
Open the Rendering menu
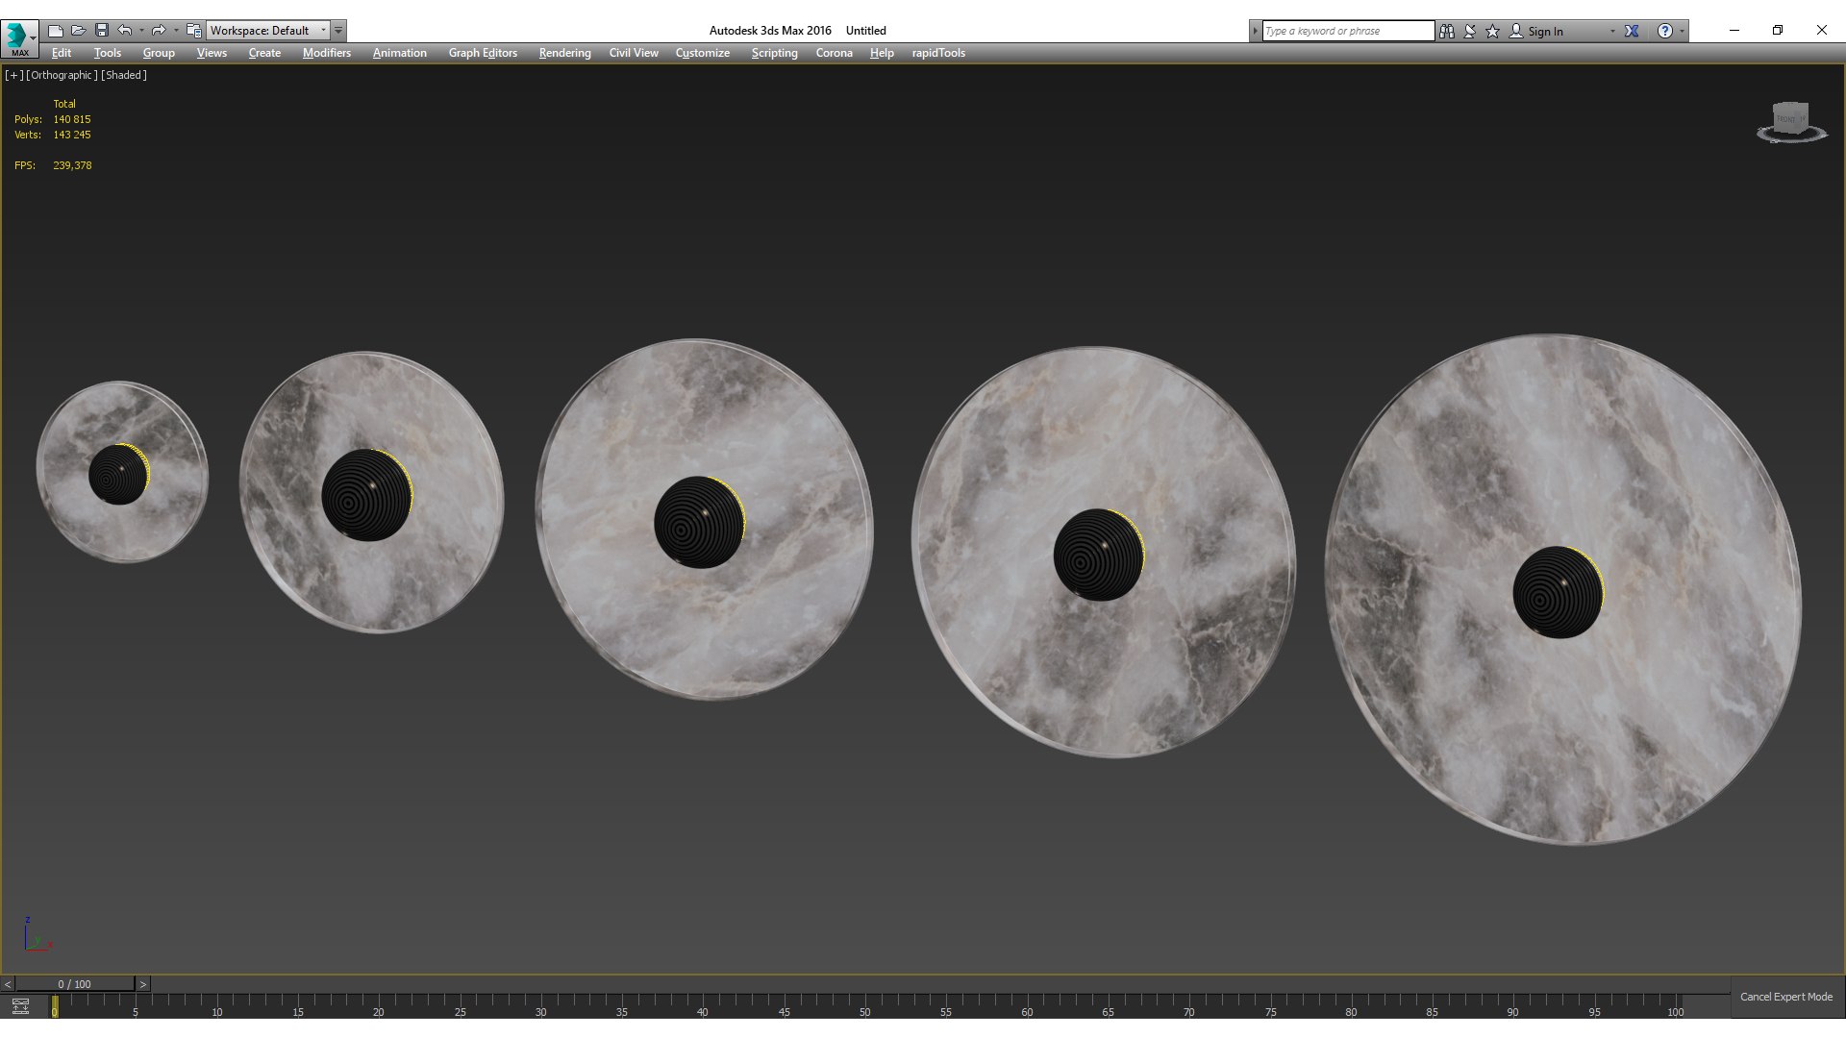pos(564,53)
